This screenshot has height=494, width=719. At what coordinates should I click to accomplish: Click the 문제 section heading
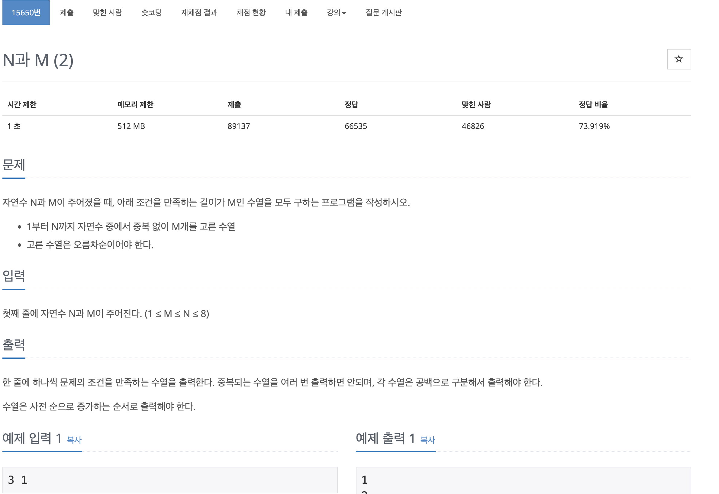point(14,165)
